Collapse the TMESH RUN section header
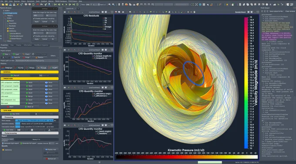This screenshot has width=296, height=164. (30, 79)
